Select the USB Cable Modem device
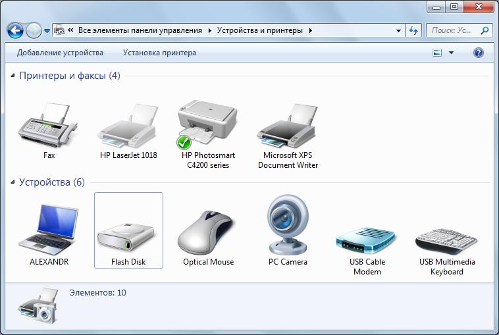This screenshot has height=335, width=499. click(x=366, y=240)
